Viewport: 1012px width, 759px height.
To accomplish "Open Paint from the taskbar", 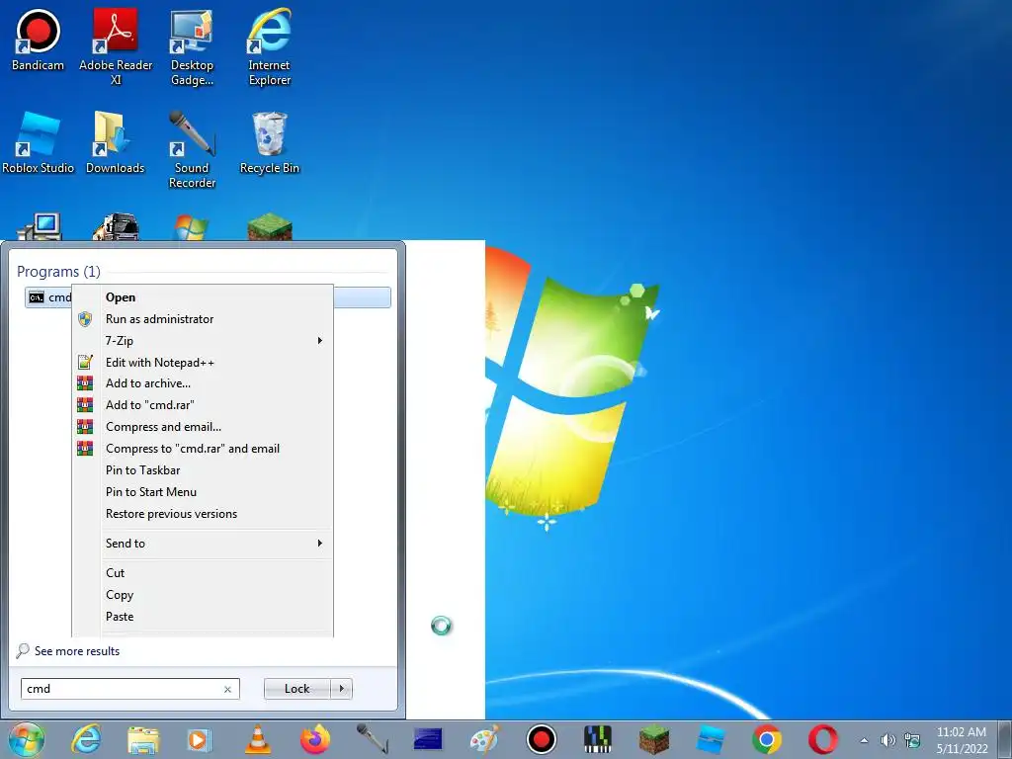I will point(484,739).
